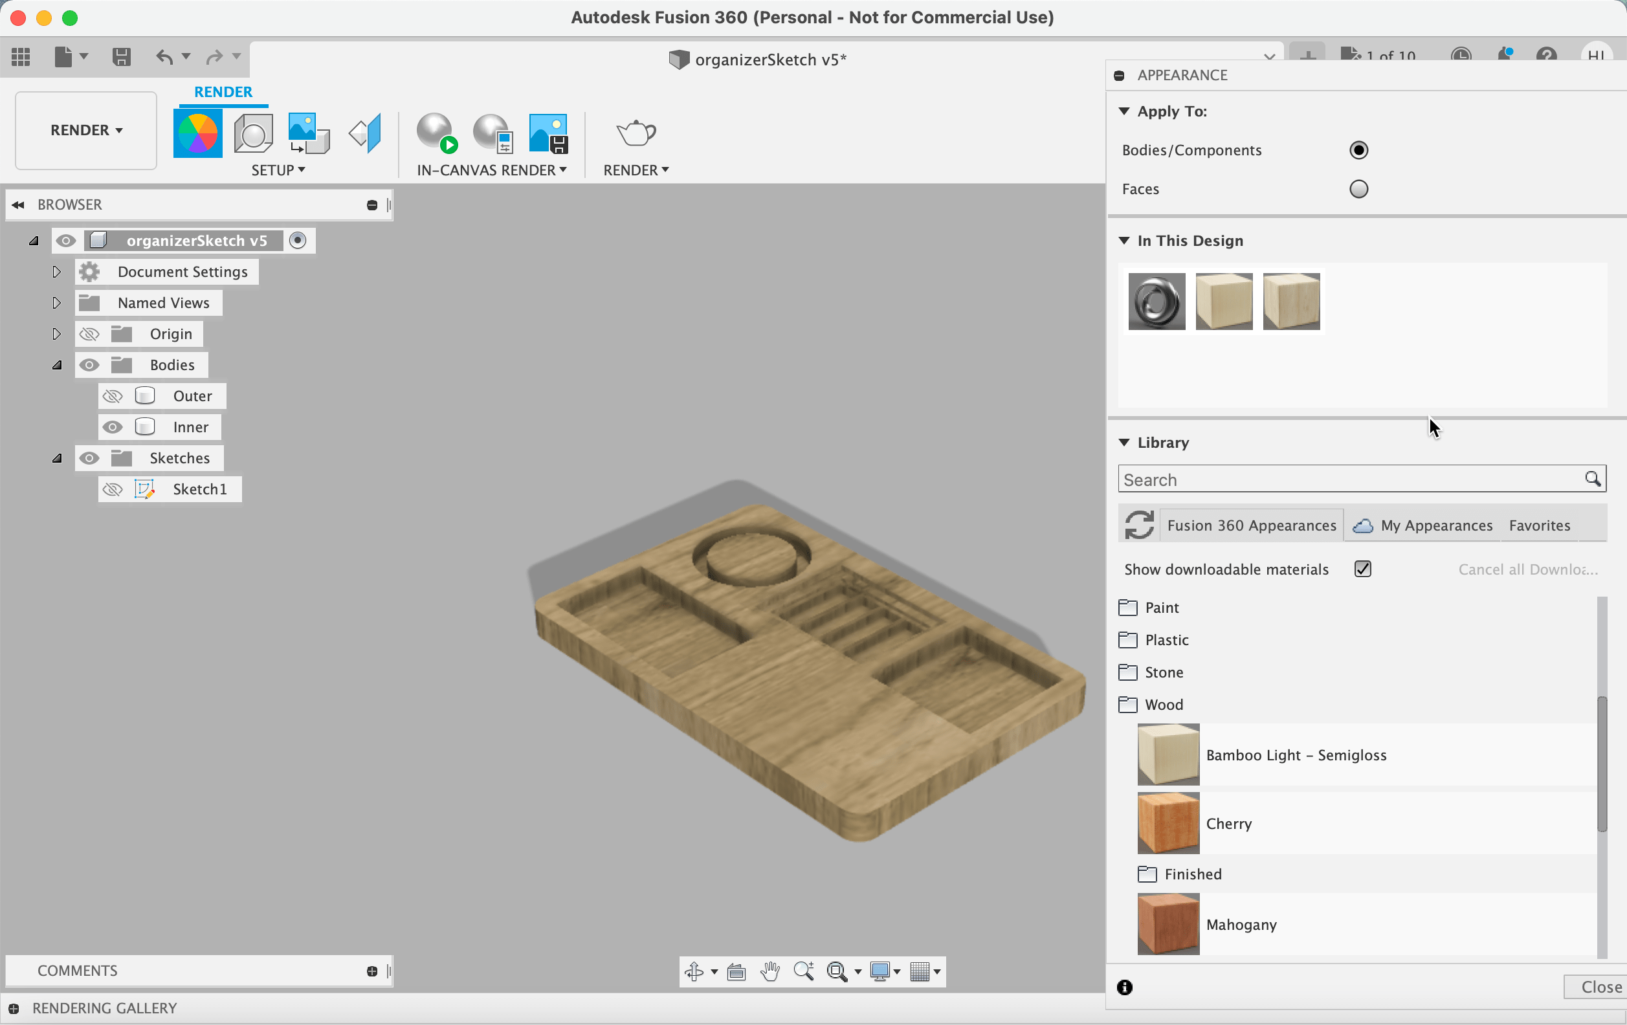Uncheck Show downloadable materials

pos(1362,569)
